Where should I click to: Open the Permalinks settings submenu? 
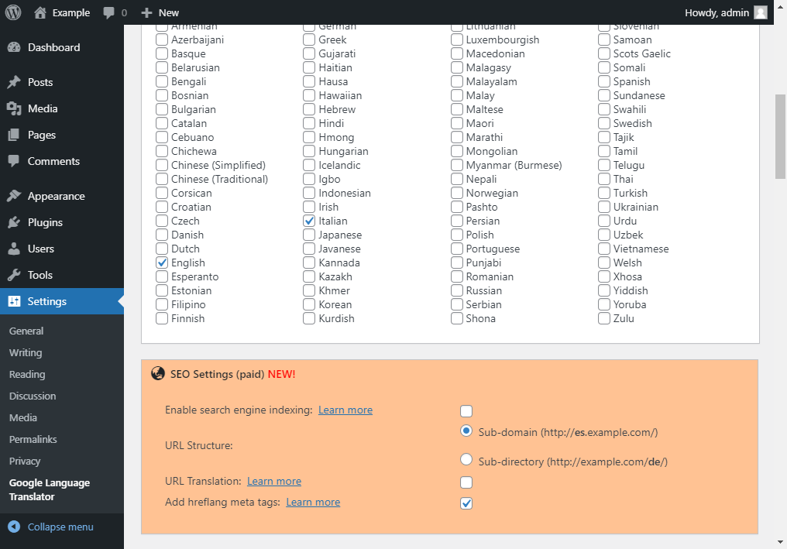[33, 439]
